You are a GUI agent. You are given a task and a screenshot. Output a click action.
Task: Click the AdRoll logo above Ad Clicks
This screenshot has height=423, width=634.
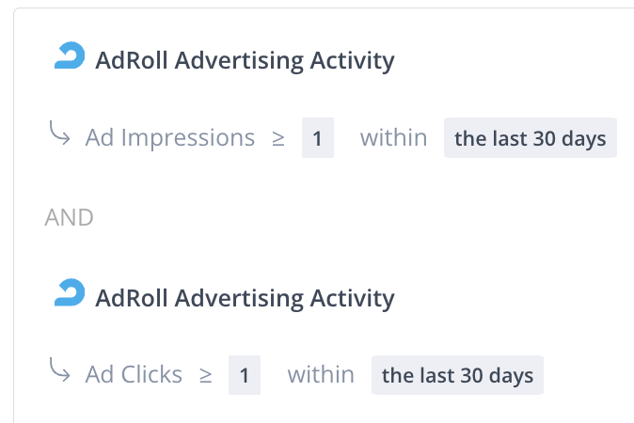tap(70, 295)
